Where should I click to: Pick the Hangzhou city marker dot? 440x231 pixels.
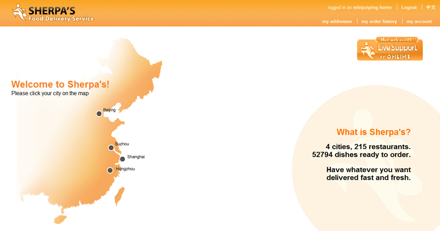click(x=110, y=170)
